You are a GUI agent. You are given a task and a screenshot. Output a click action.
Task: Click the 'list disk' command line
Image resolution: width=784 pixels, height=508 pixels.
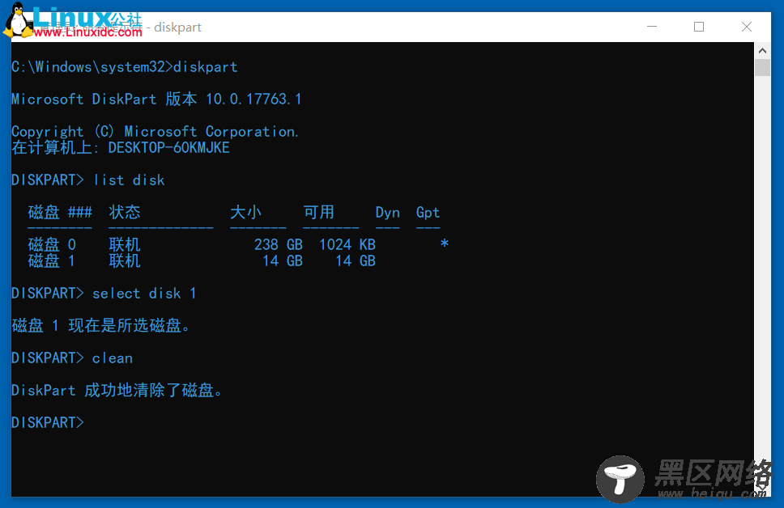coord(88,180)
